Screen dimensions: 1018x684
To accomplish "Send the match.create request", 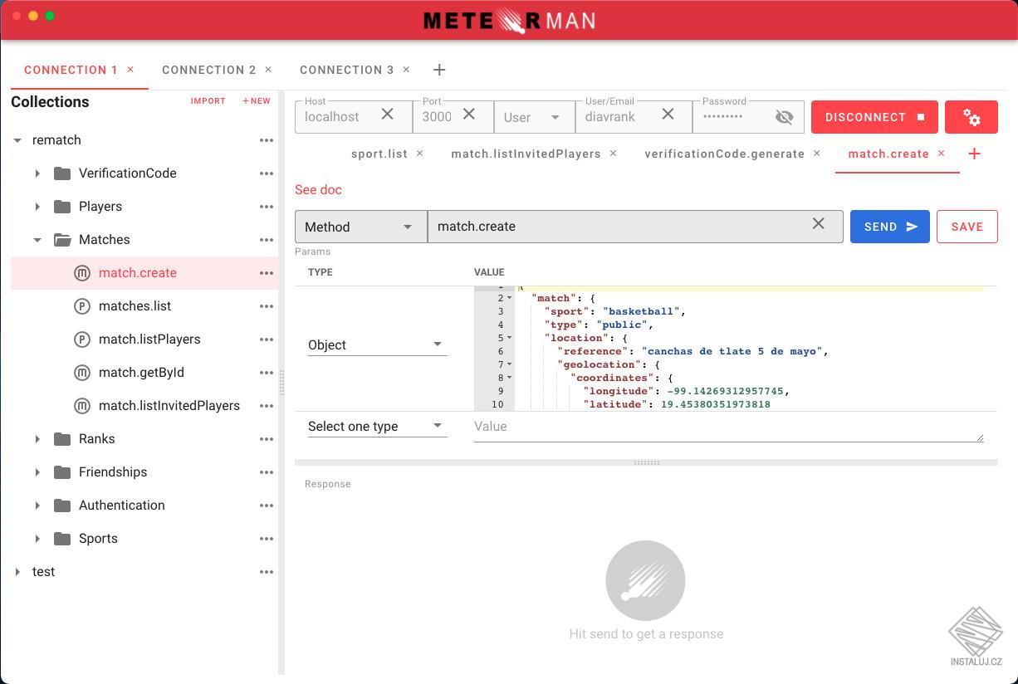I will pyautogui.click(x=890, y=227).
